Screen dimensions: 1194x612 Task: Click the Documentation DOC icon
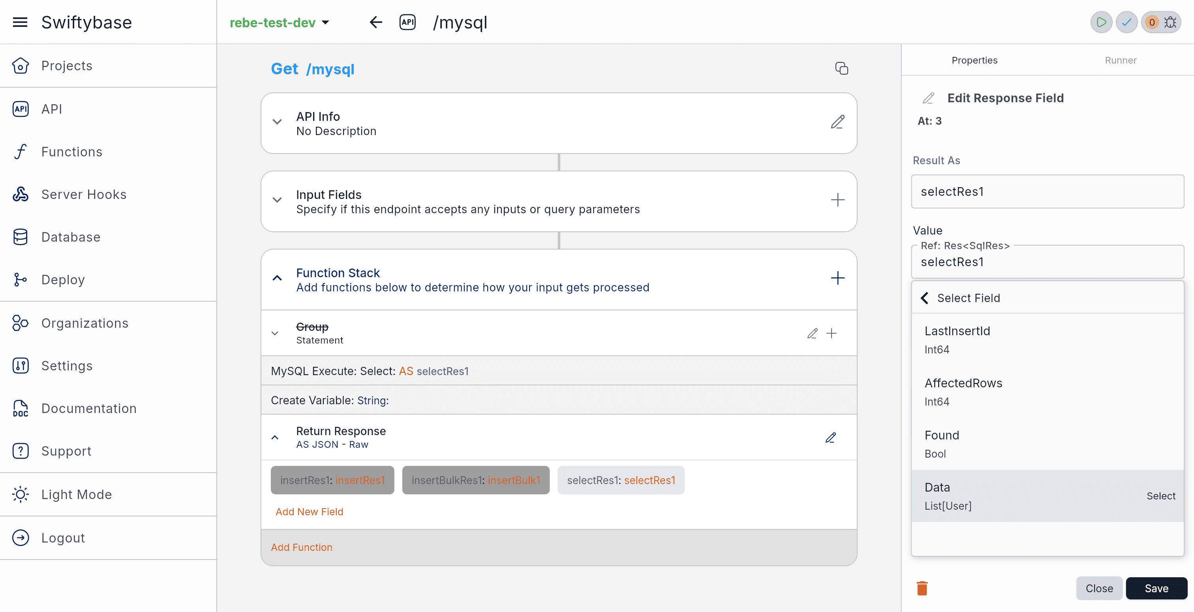[x=21, y=409]
